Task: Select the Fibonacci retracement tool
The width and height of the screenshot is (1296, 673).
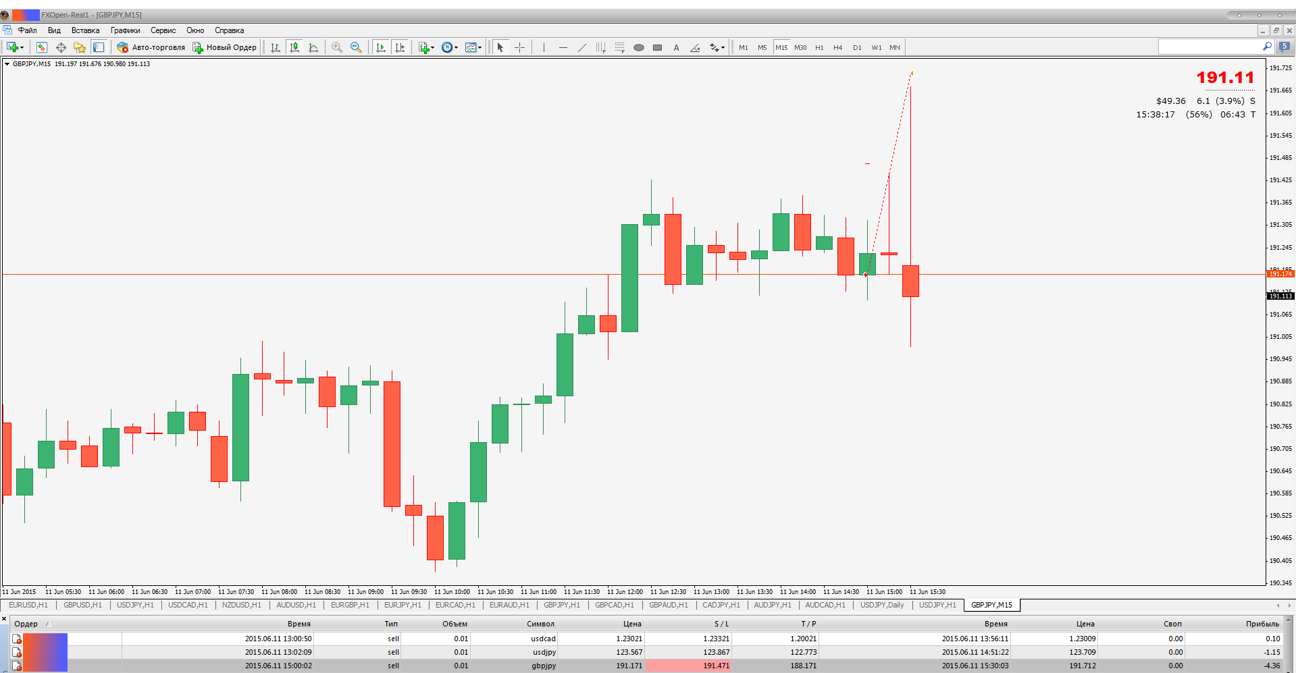Action: pyautogui.click(x=620, y=47)
